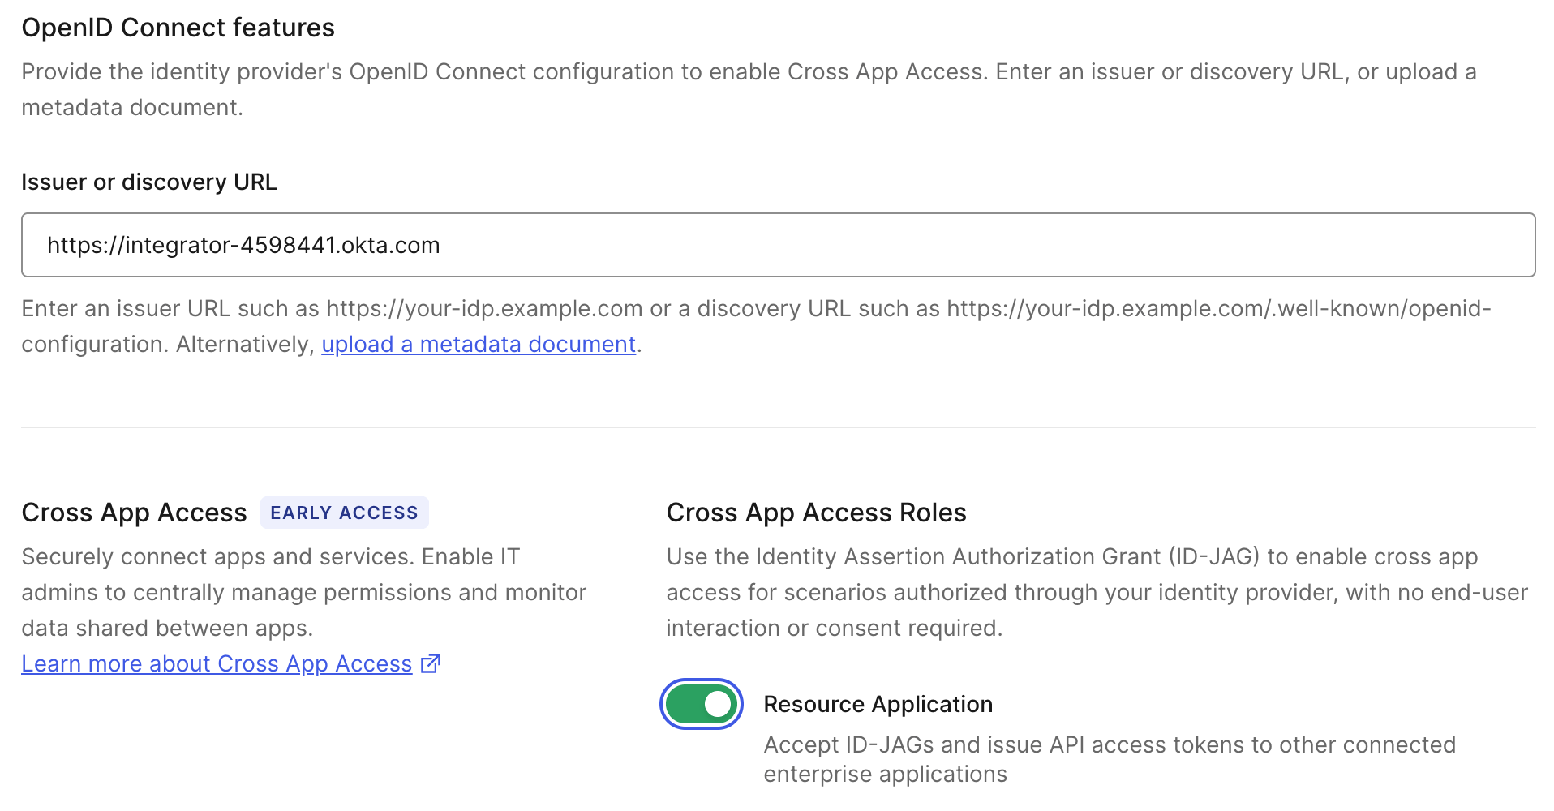Click the EARLY ACCESS badge
This screenshot has height=811, width=1554.
click(344, 513)
